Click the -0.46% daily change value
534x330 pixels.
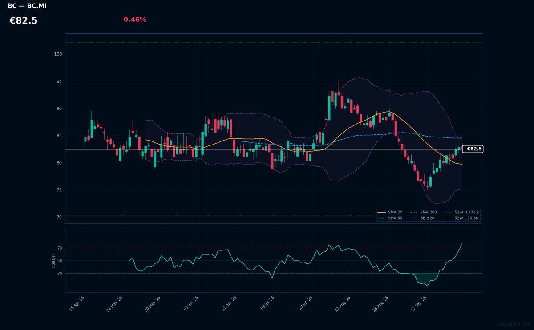coord(133,20)
